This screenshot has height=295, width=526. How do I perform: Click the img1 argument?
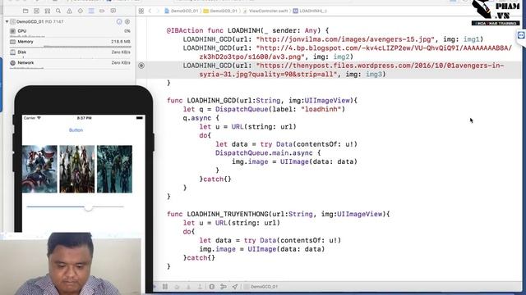point(471,39)
